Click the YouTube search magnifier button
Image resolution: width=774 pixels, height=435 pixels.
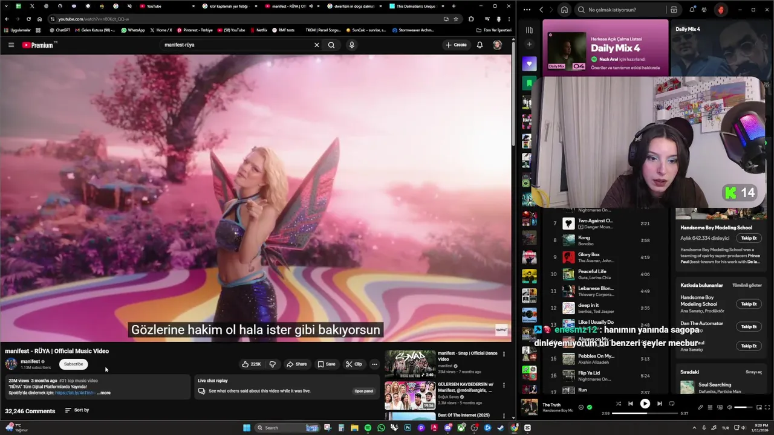point(331,45)
